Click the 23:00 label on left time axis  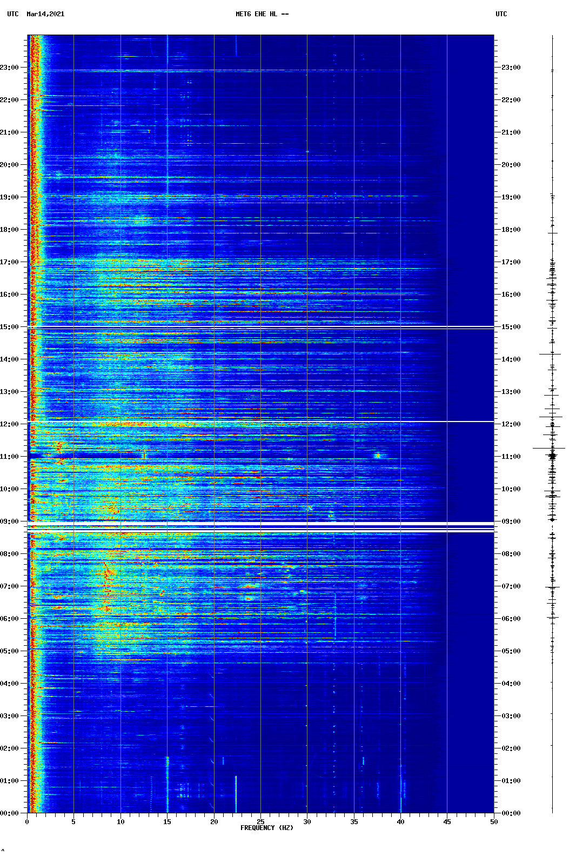pyautogui.click(x=10, y=68)
